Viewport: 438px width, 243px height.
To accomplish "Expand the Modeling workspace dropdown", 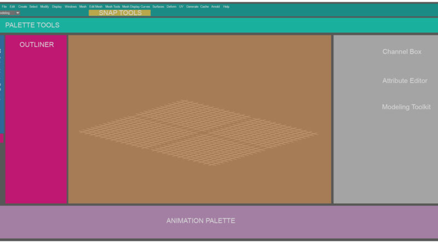I will tap(18, 13).
